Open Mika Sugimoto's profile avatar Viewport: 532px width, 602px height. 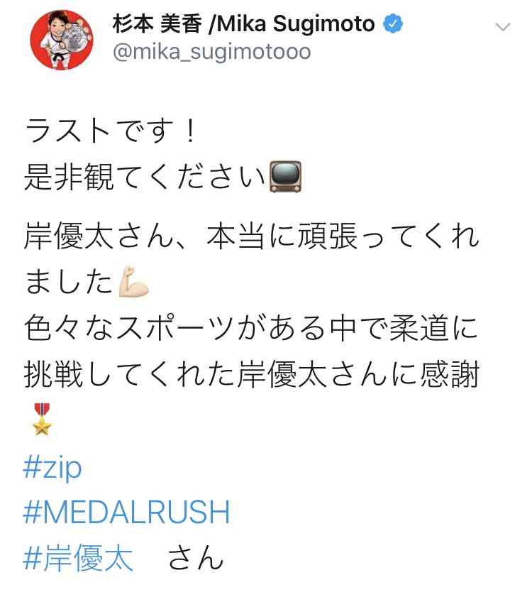[62, 40]
